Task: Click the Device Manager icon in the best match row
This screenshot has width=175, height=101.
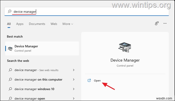Action: tap(10, 49)
